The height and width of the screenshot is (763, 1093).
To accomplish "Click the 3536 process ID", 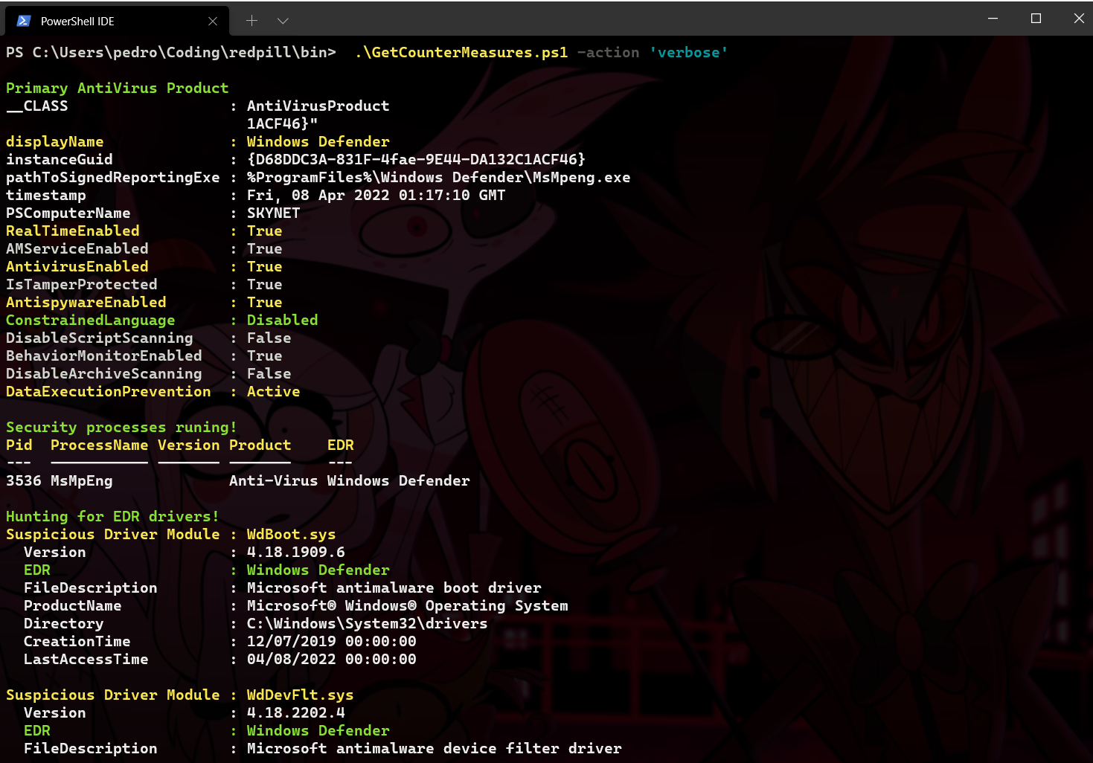I will [x=23, y=481].
